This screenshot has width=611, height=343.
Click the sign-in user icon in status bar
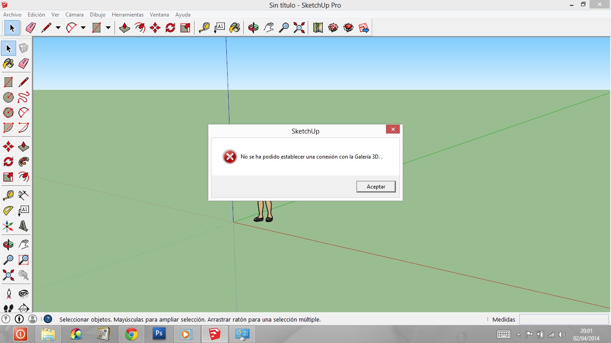click(33, 319)
